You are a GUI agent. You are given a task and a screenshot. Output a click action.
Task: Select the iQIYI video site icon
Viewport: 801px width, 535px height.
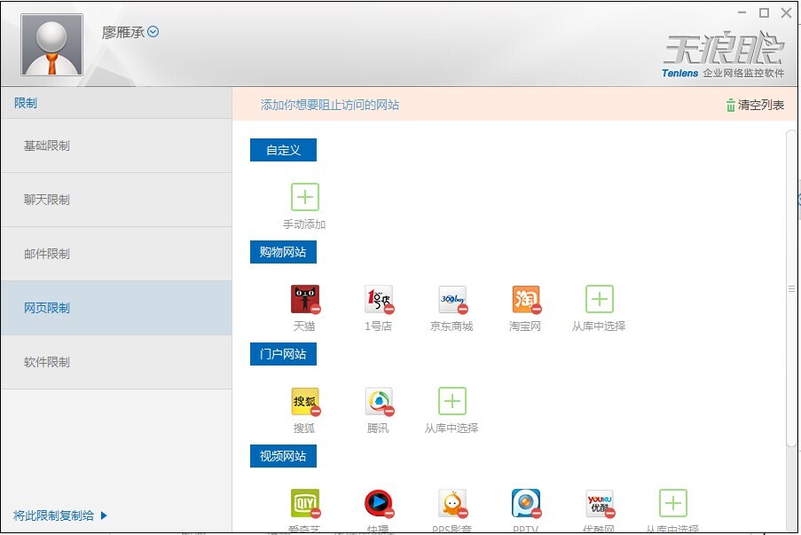point(305,503)
